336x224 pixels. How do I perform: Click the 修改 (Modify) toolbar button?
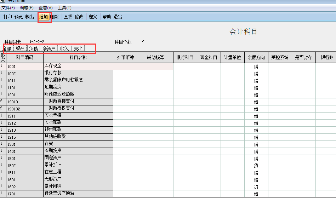[79, 17]
